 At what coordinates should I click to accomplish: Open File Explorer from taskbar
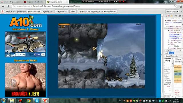[x=12, y=100]
